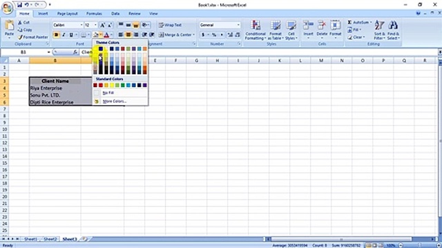The width and height of the screenshot is (442, 248).
Task: Undo the last action
Action: 27,5
